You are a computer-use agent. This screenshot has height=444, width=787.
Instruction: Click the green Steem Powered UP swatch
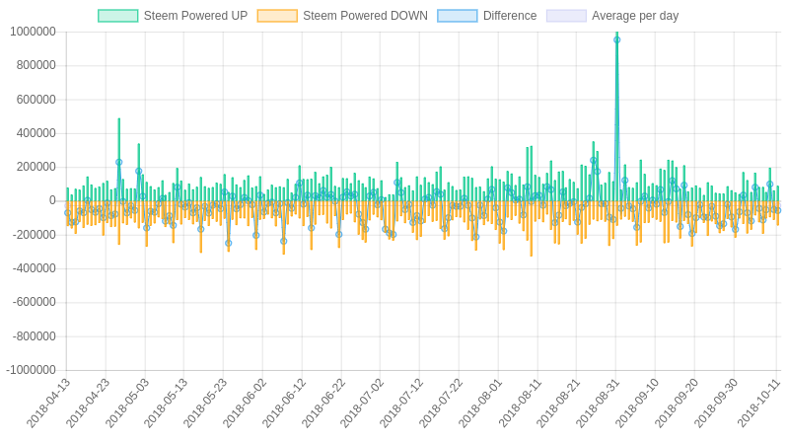coord(118,16)
